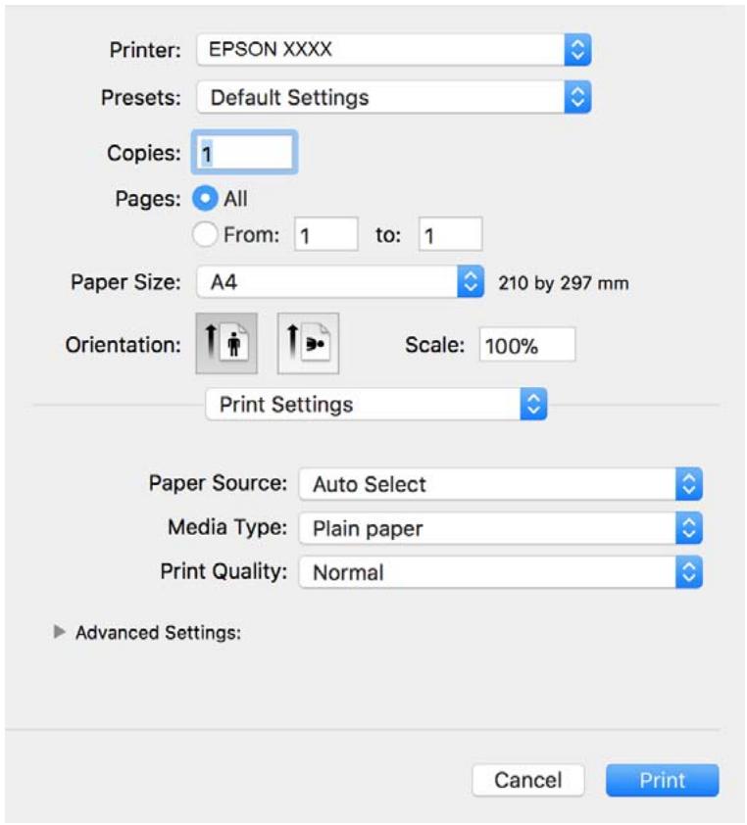The image size is (747, 825).
Task: Click the Print button
Action: pos(663,780)
